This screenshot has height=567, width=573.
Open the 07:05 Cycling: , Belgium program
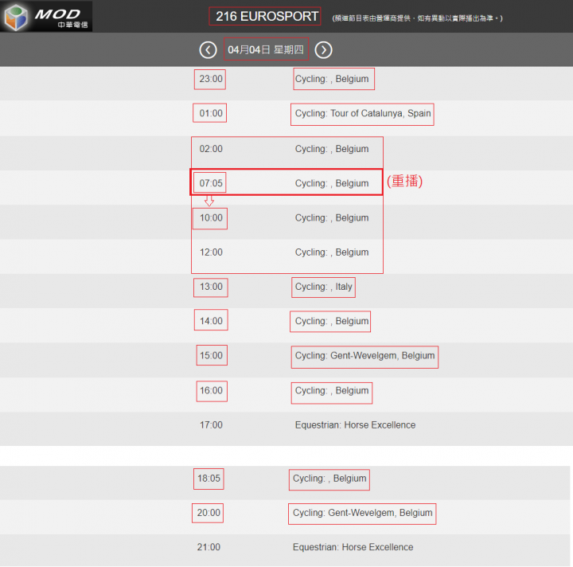[x=332, y=183]
